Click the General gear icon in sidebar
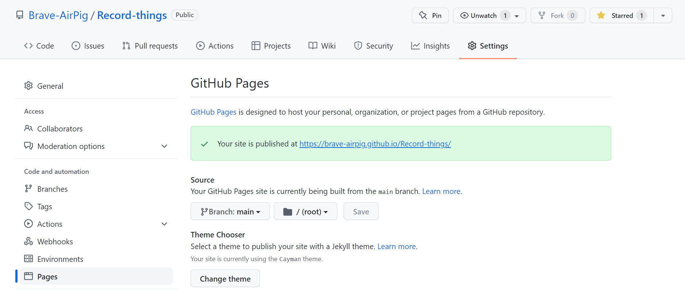Image resolution: width=685 pixels, height=294 pixels. [x=28, y=85]
